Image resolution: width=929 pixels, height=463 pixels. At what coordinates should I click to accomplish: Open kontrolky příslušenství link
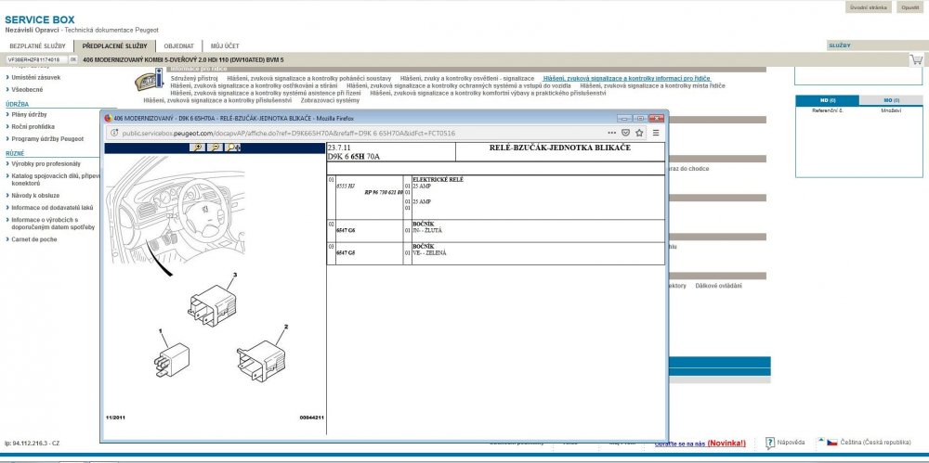point(217,100)
